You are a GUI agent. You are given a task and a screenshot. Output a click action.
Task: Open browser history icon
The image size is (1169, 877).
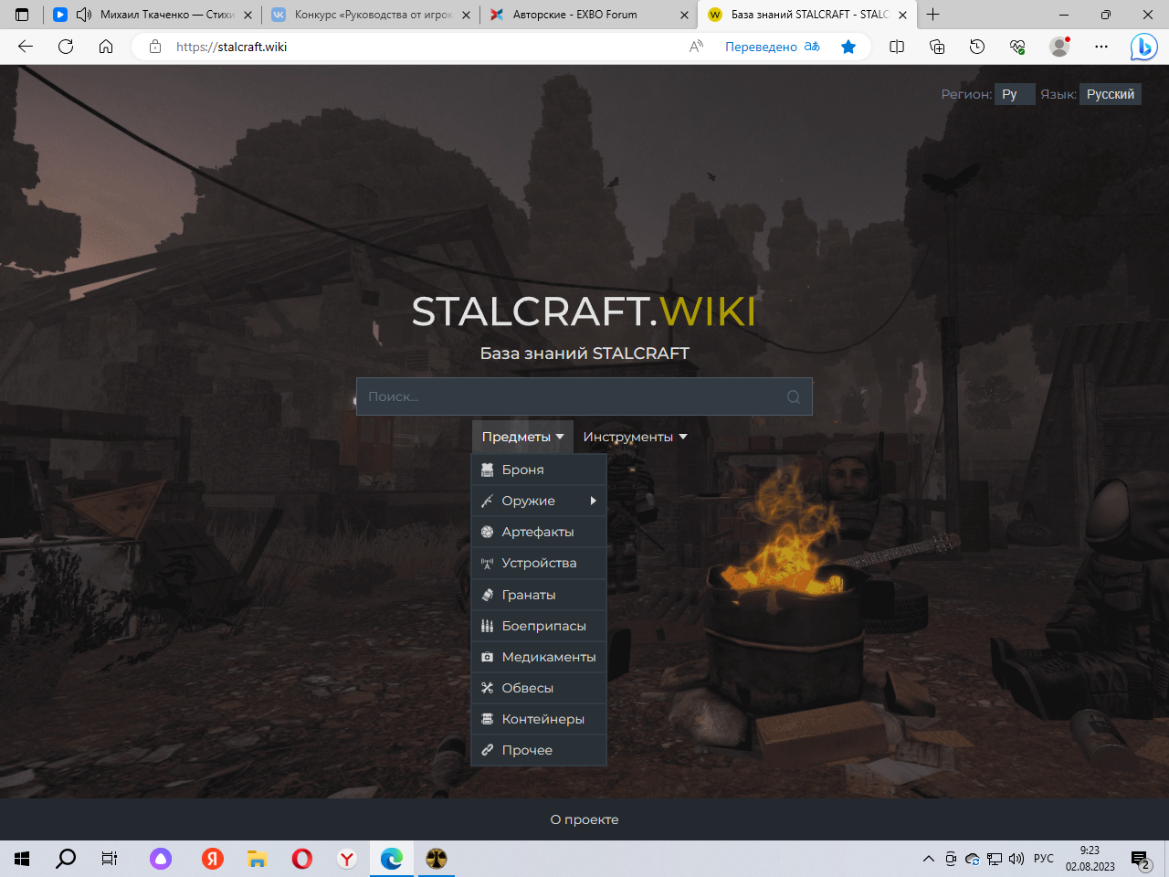(x=977, y=47)
